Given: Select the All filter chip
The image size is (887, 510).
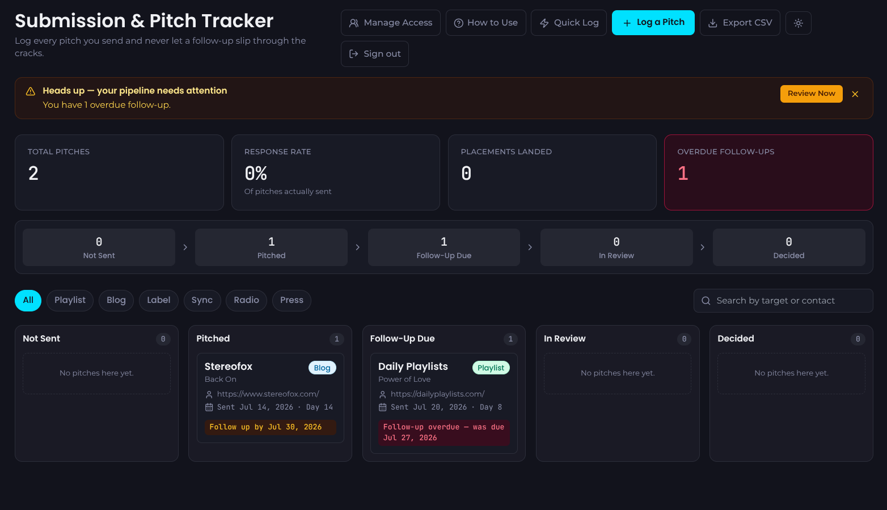Looking at the screenshot, I should (28, 300).
